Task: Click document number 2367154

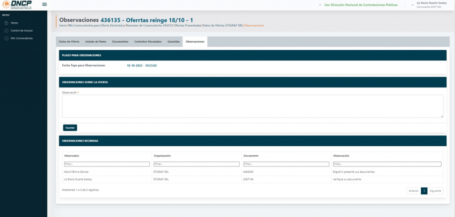Action: pos(249,179)
